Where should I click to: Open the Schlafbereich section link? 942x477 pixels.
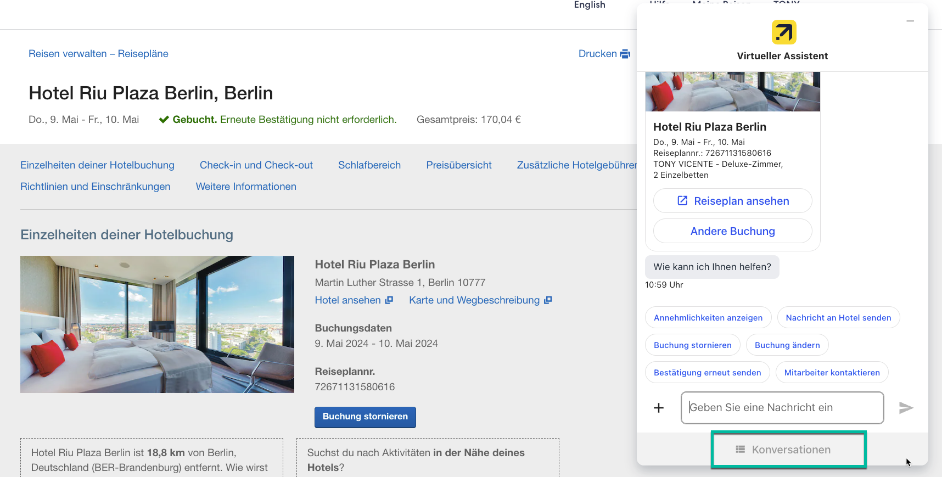point(369,165)
